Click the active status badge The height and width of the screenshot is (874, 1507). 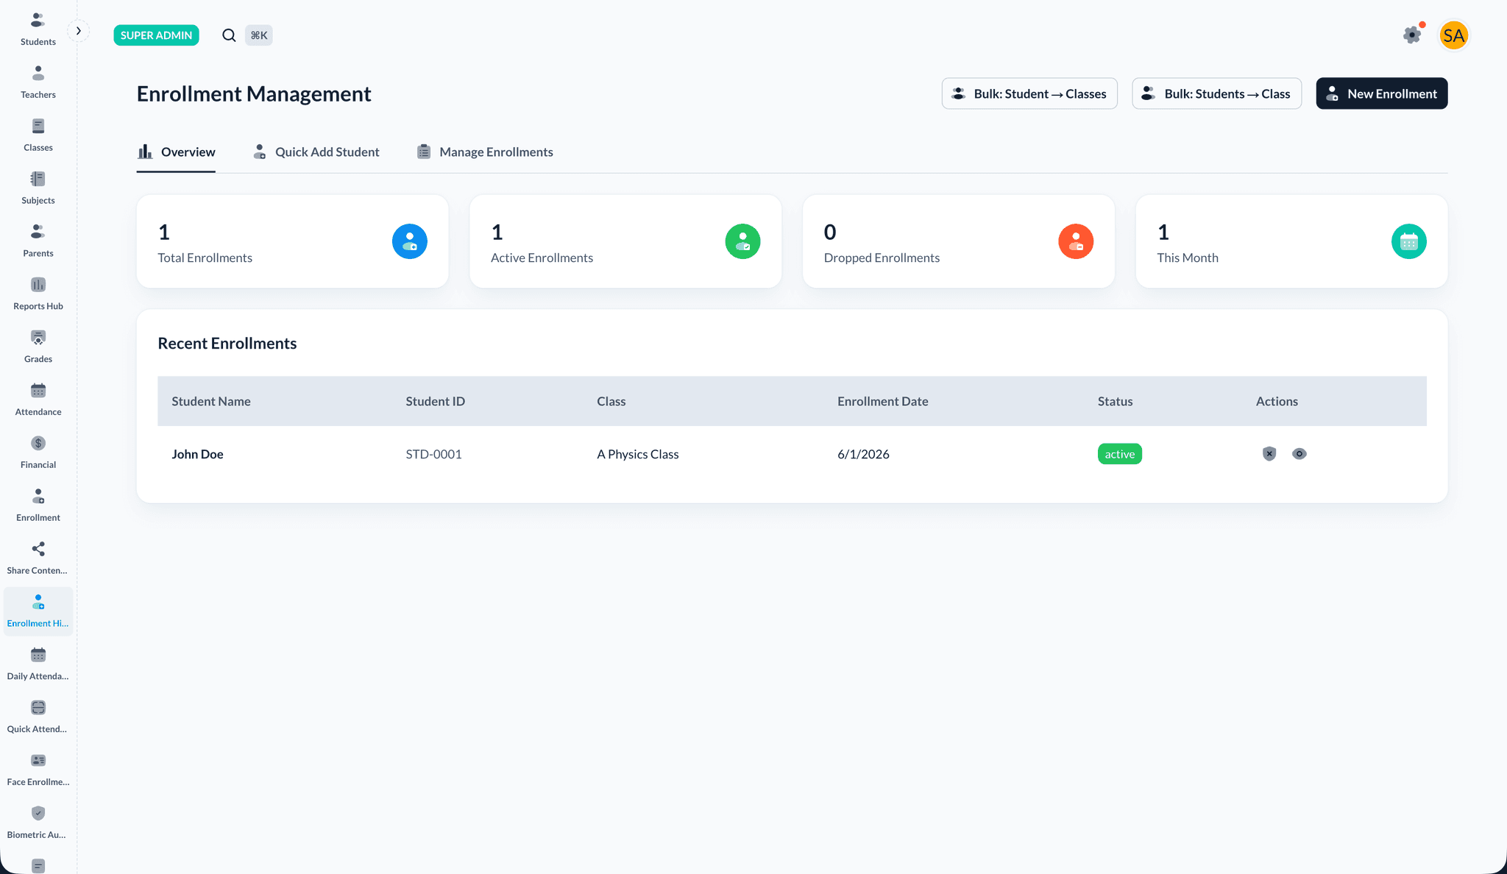click(1119, 454)
